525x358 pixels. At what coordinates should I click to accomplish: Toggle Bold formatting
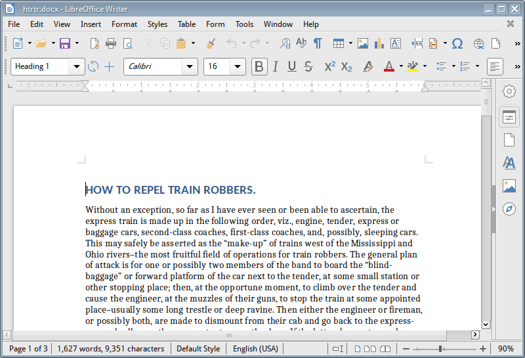(x=259, y=66)
